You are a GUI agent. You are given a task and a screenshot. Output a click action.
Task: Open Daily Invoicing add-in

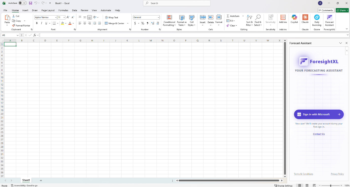[317, 18]
